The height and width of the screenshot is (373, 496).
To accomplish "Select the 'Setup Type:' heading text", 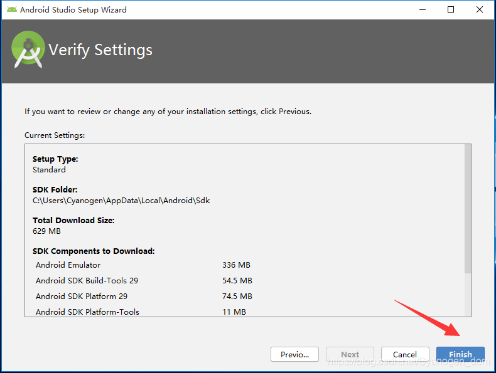I will pos(55,159).
